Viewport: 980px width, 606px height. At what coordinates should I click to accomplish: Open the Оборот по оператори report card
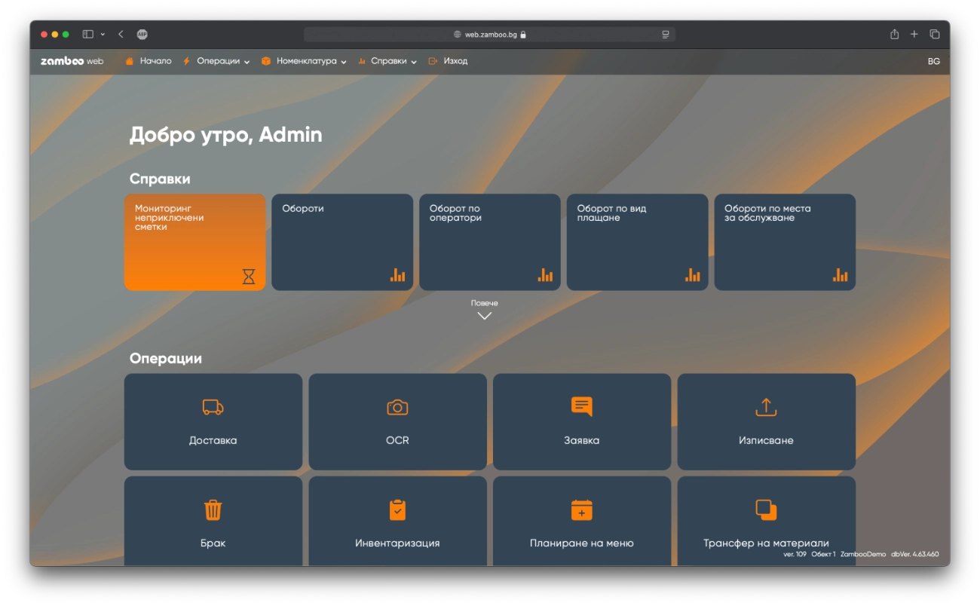point(489,241)
